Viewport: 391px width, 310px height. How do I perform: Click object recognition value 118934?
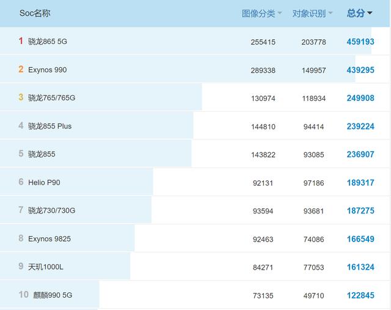point(313,98)
